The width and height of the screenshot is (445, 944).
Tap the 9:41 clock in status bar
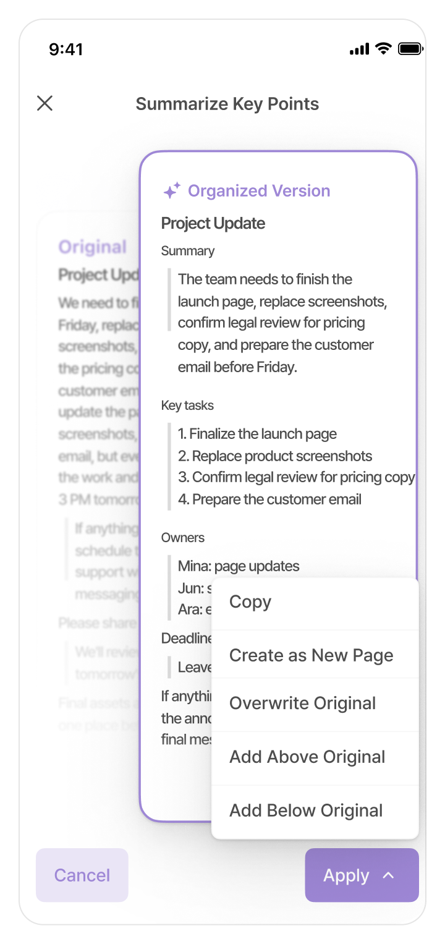66,49
